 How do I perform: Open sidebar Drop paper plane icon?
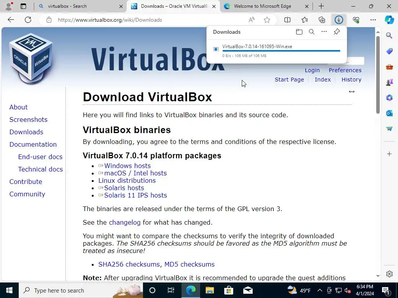tap(389, 129)
